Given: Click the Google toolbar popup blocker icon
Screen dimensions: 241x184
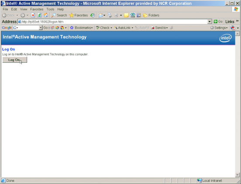Looking at the screenshot, I should click(62, 27).
